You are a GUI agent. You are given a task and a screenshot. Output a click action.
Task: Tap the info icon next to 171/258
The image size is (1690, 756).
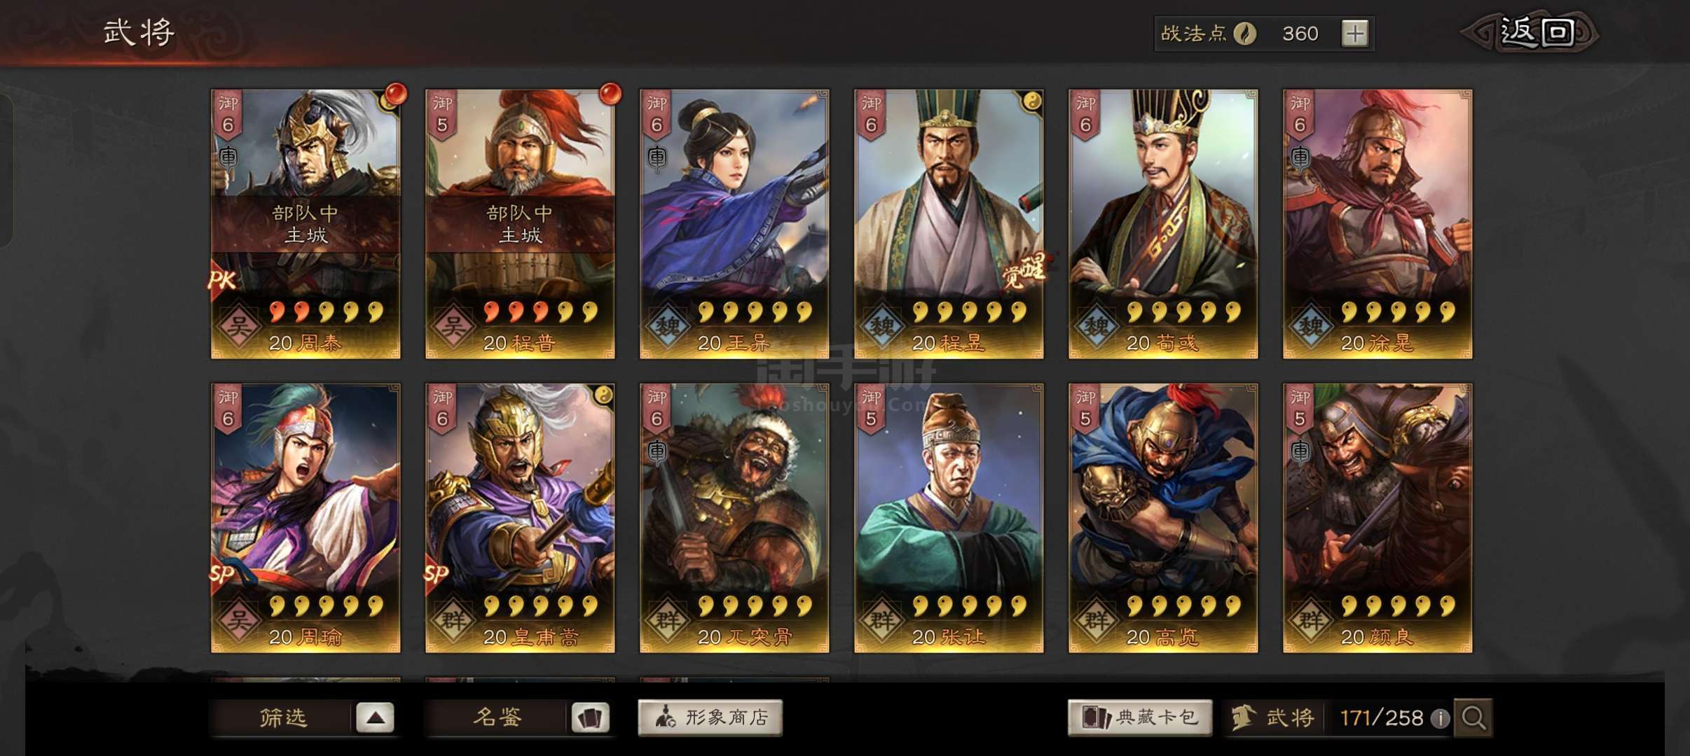click(1439, 718)
